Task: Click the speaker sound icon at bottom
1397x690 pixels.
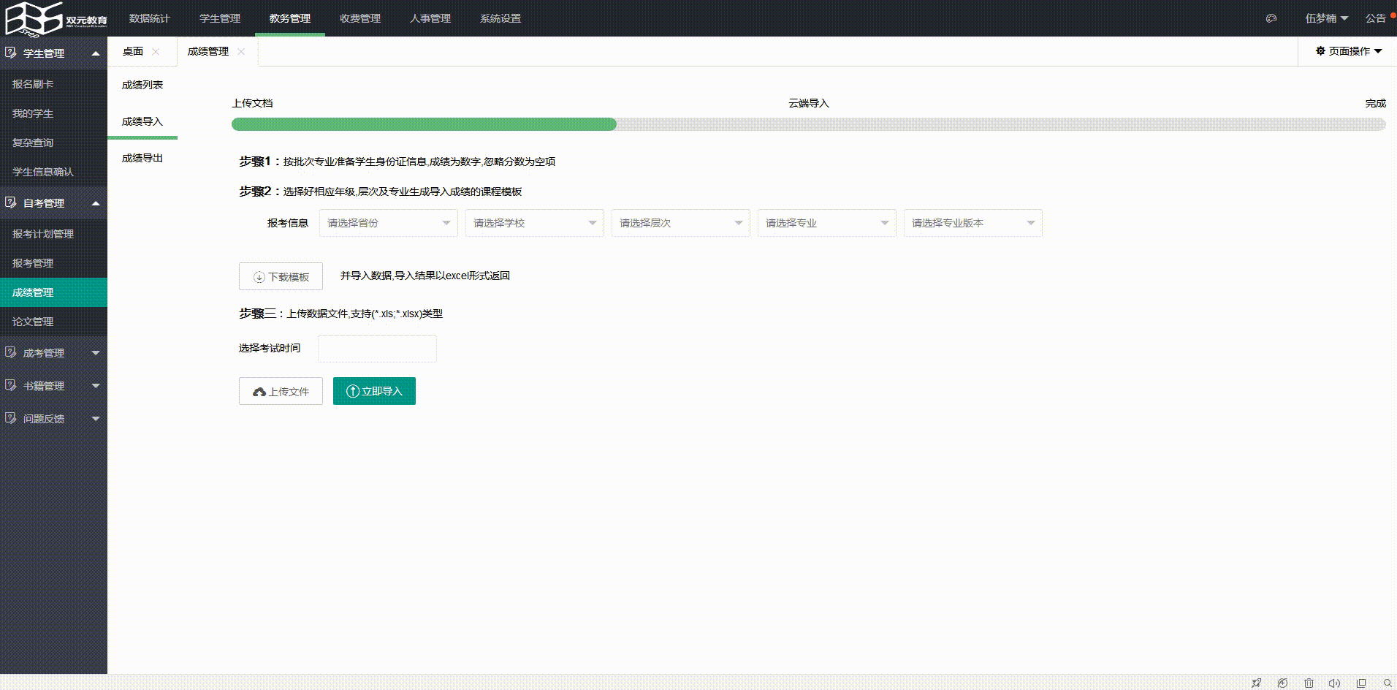Action: [1334, 683]
